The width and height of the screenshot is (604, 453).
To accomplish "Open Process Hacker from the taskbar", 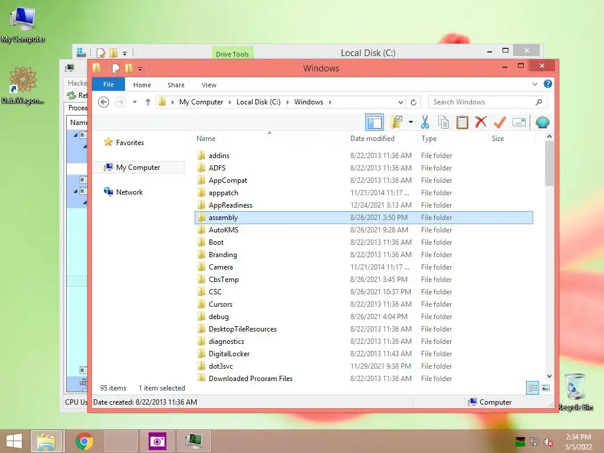I will point(193,441).
